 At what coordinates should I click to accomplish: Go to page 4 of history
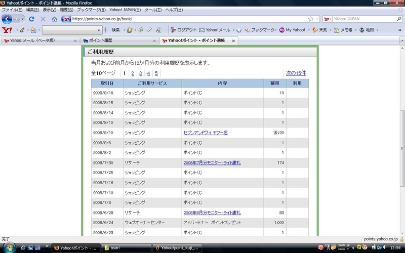[x=148, y=73]
